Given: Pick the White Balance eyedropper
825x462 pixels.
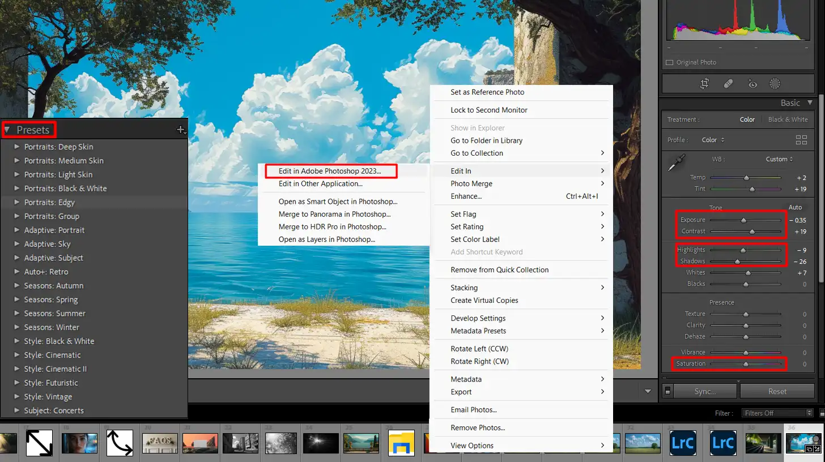Looking at the screenshot, I should click(x=677, y=163).
